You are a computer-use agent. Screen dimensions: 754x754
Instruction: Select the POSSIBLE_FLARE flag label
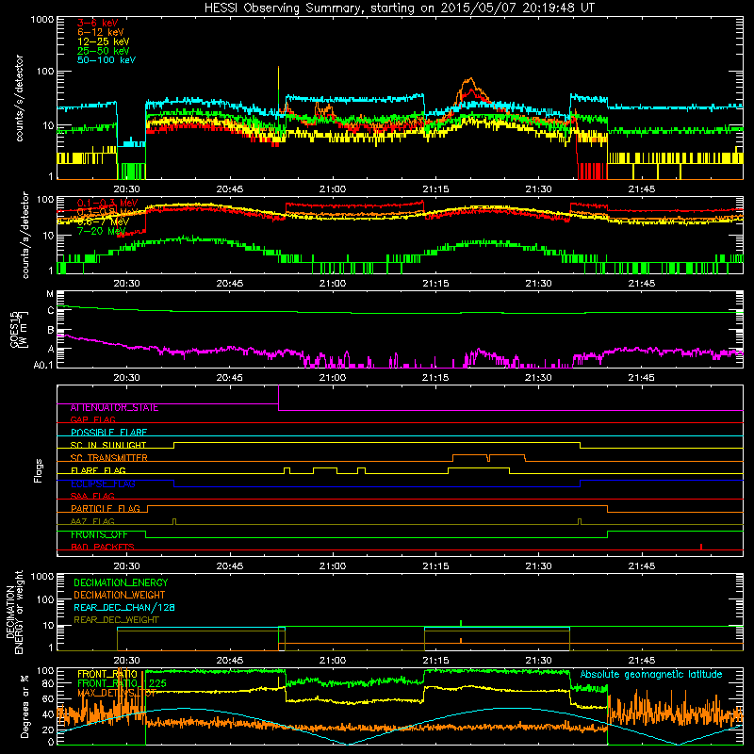pos(108,433)
